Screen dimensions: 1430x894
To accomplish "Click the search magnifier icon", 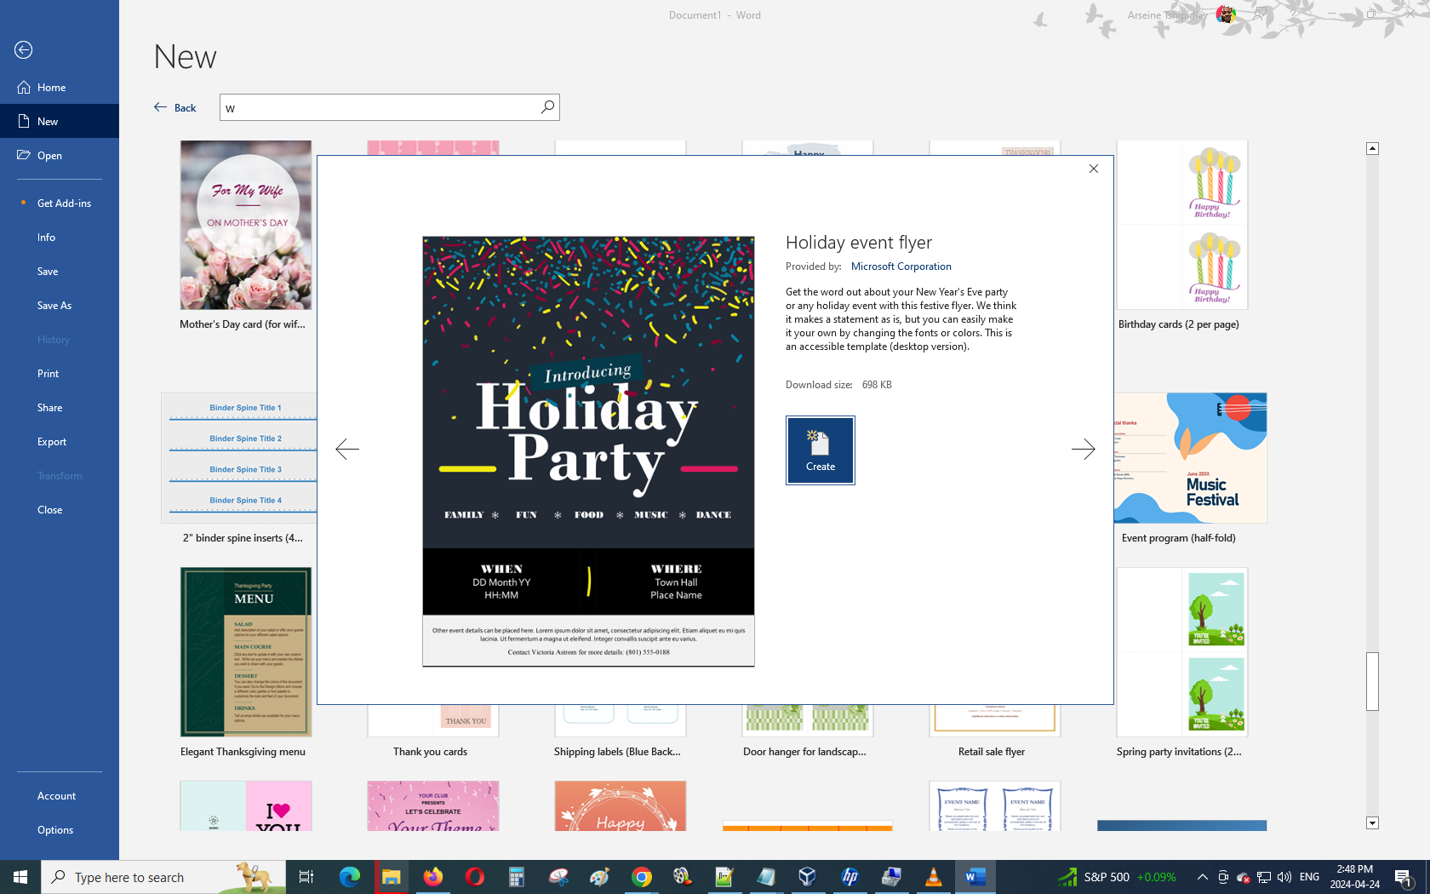I will [547, 106].
